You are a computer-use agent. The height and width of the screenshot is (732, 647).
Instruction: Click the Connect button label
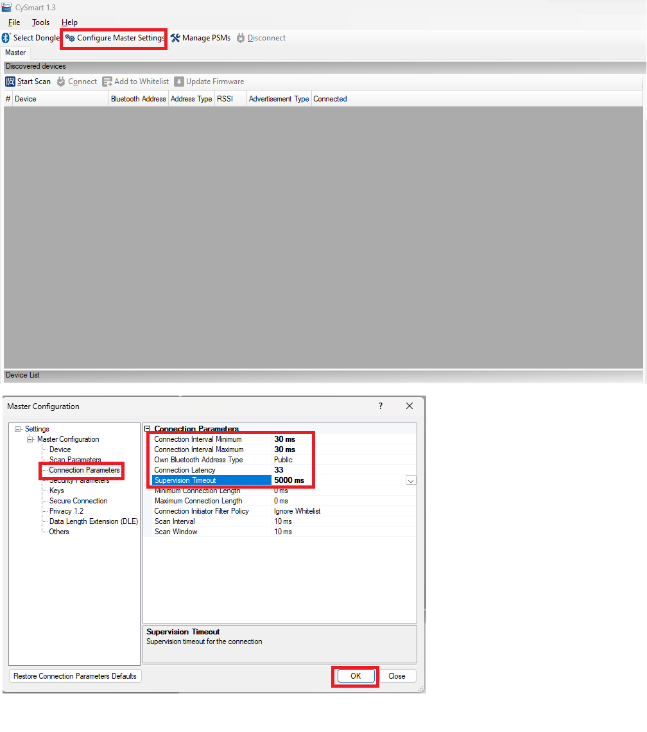[83, 82]
